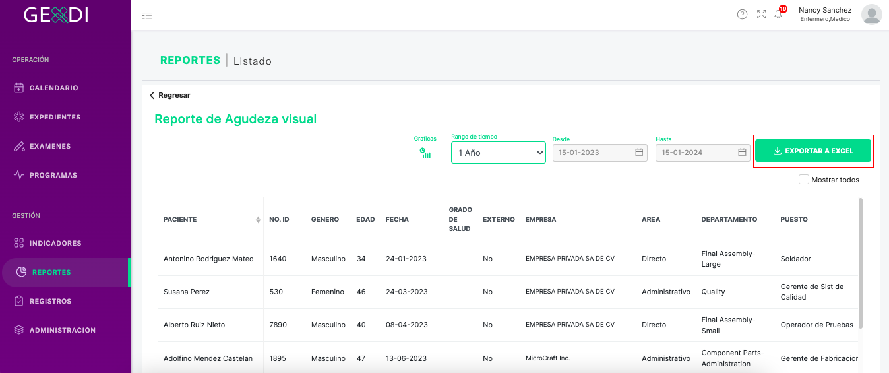Click the date 13-06-2023
The width and height of the screenshot is (889, 373).
pos(406,358)
